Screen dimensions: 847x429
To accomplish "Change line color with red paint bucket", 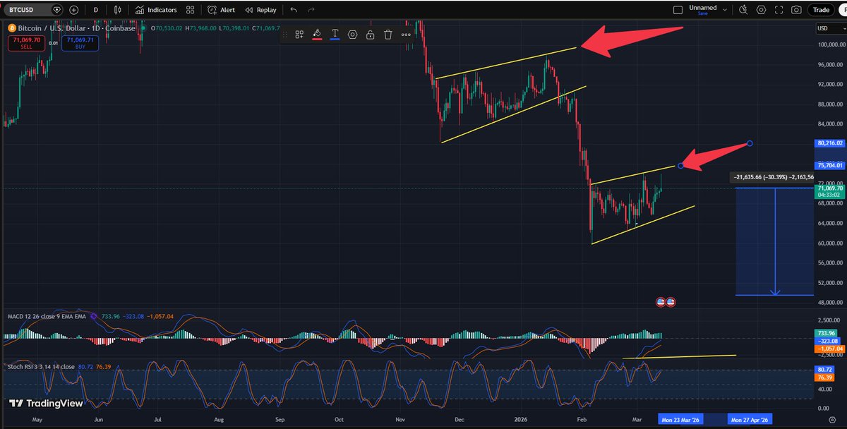I will click(x=317, y=34).
